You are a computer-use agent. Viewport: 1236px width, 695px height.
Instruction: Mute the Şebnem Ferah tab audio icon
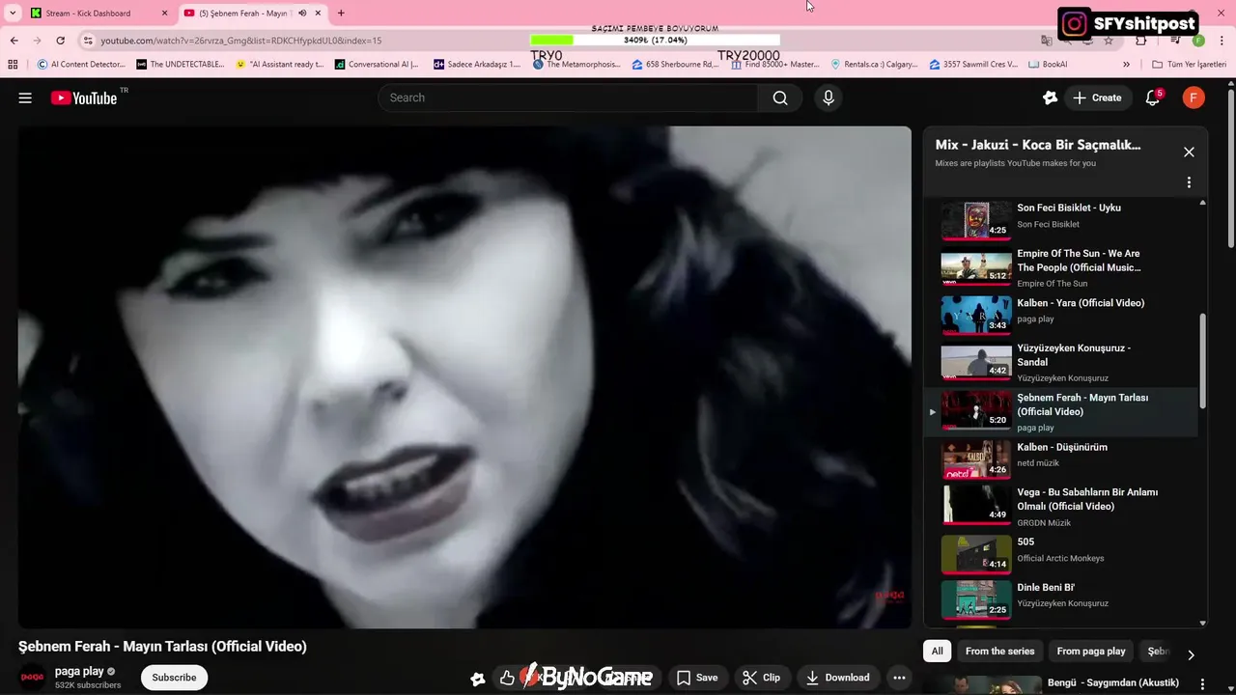coord(302,13)
